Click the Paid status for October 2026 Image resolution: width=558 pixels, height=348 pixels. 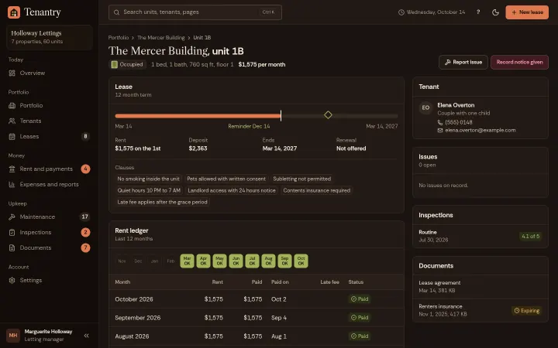[360, 299]
